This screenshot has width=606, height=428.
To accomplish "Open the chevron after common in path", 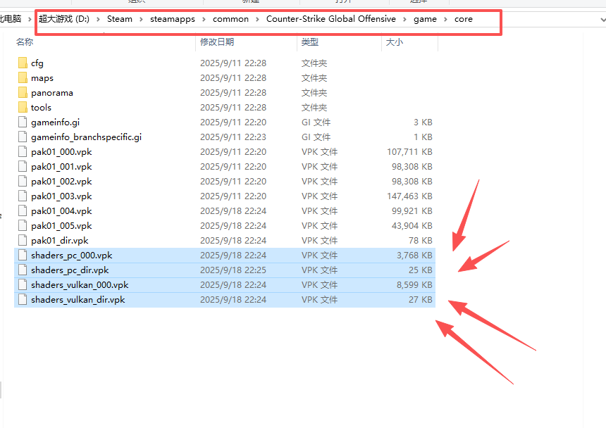I will [x=257, y=19].
